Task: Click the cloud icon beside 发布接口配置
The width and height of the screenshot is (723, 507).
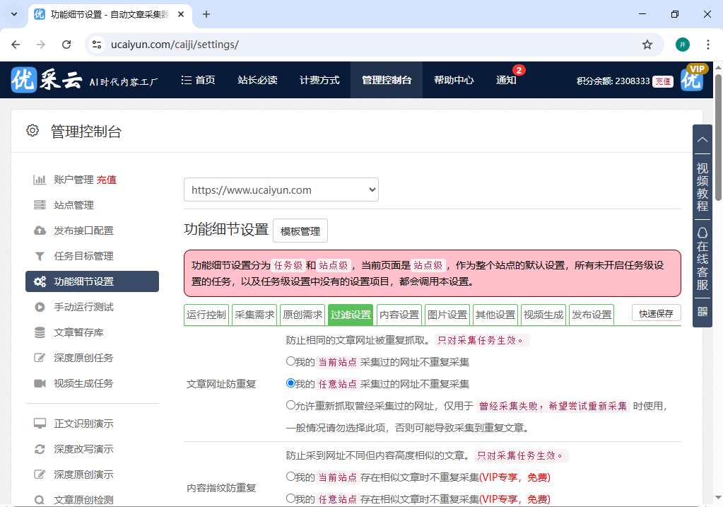Action: coord(40,231)
